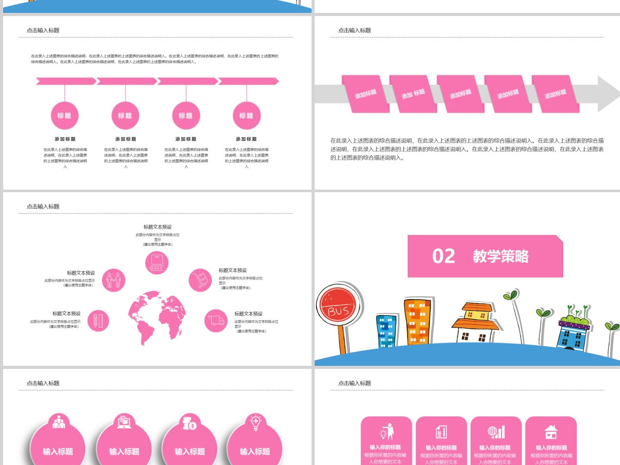Select 输入标题 text under the coins icon

click(x=190, y=452)
